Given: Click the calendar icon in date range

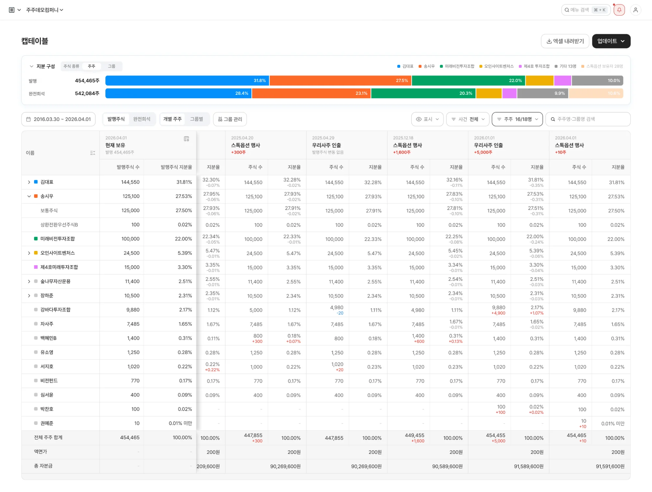Looking at the screenshot, I should pyautogui.click(x=28, y=119).
